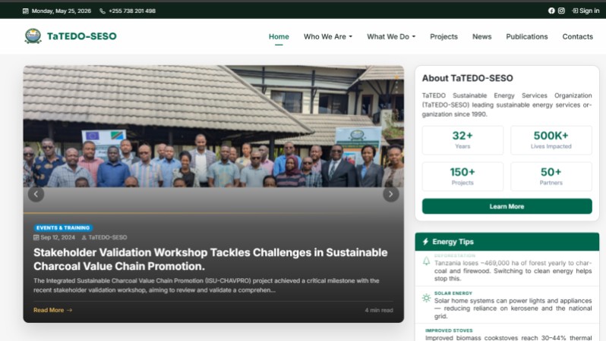This screenshot has width=606, height=341.
Task: Click the Tanzania deforestation tip text
Action: point(513,271)
